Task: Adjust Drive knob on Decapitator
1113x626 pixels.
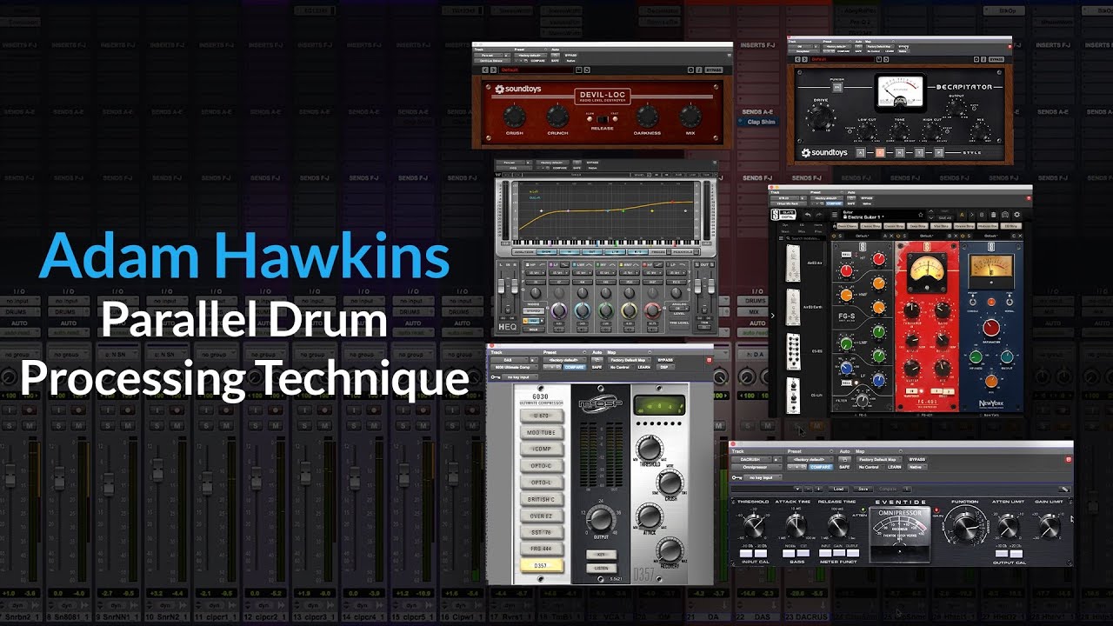Action: [x=821, y=118]
